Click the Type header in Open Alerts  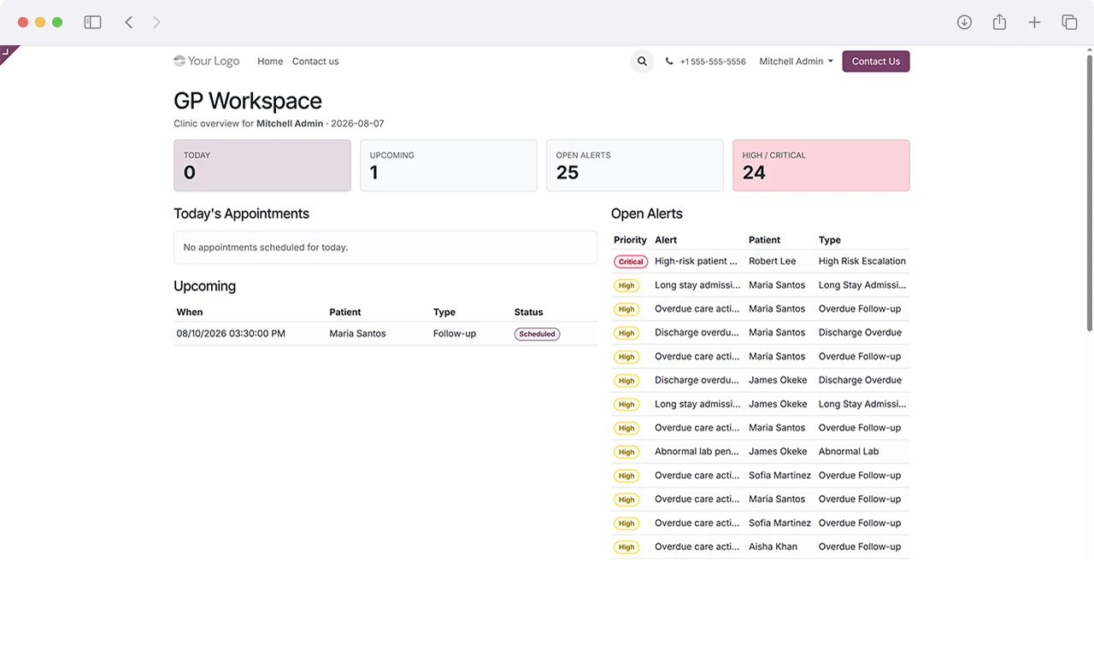click(x=830, y=240)
